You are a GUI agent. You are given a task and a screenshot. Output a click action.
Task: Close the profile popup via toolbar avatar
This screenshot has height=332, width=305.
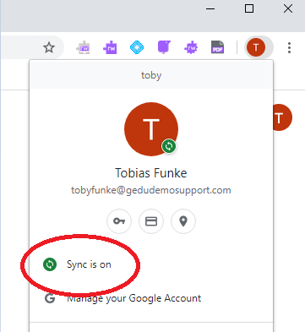(x=256, y=47)
